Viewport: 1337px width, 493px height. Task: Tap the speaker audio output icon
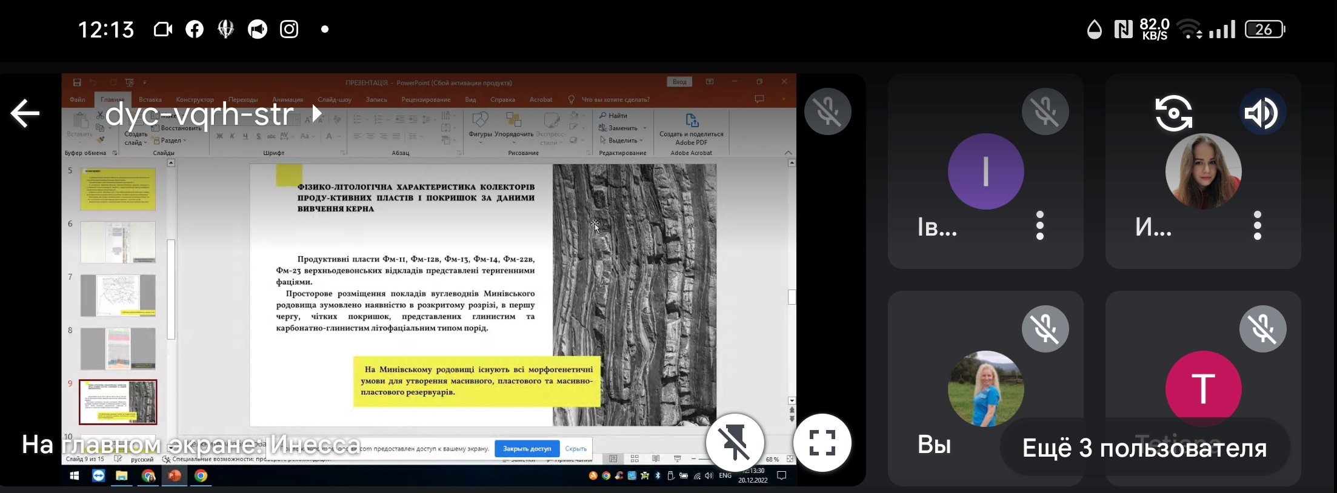1262,113
